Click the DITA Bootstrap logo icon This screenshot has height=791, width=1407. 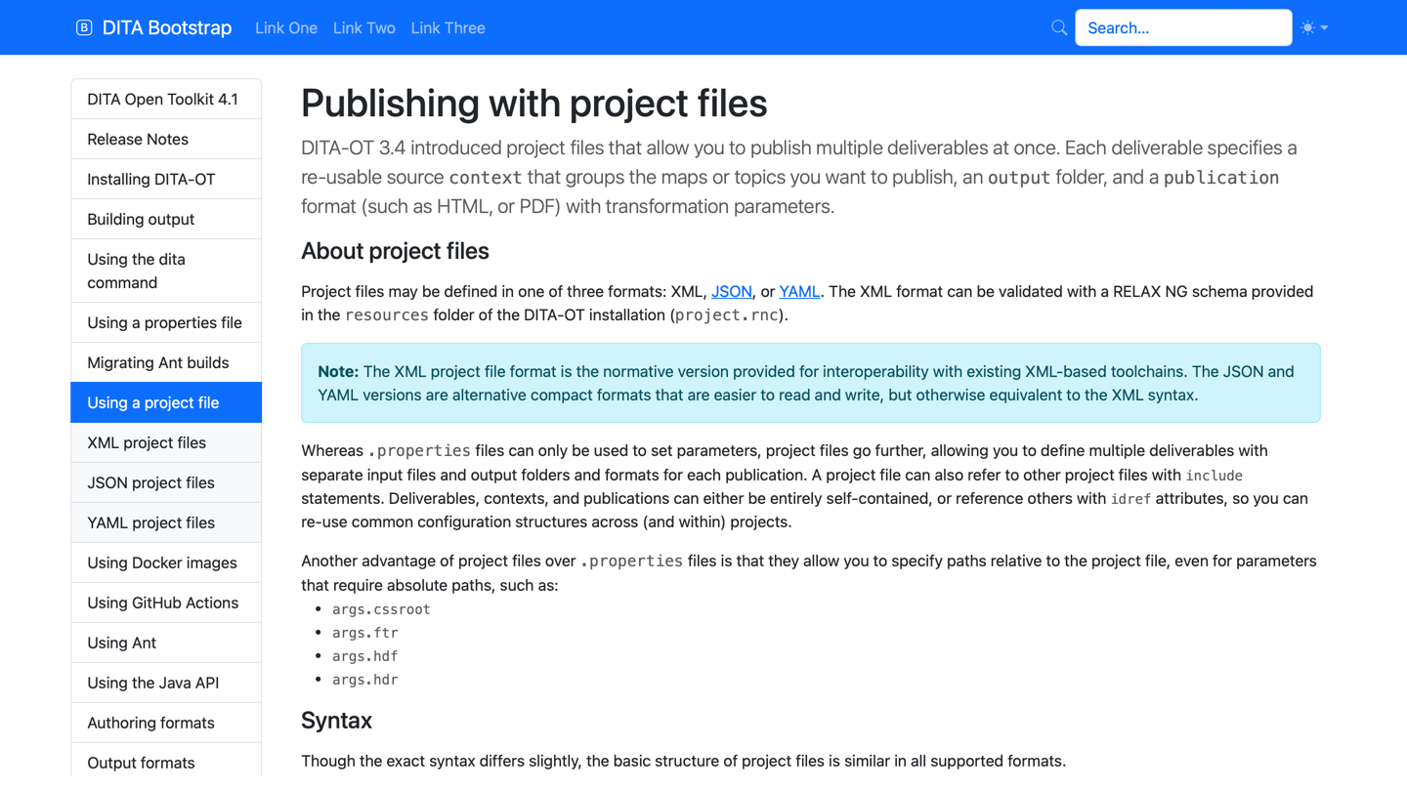(84, 27)
